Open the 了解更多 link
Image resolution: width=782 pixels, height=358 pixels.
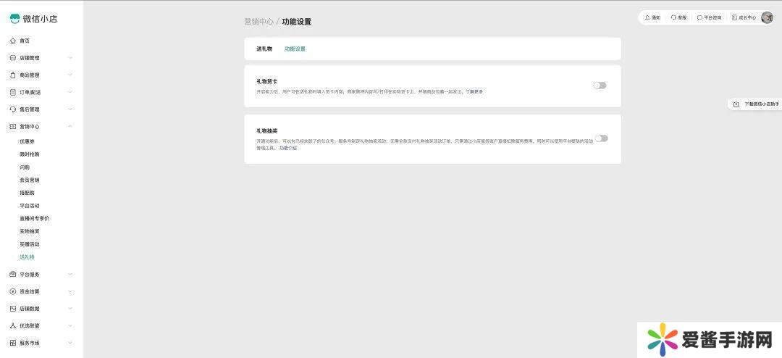click(474, 92)
